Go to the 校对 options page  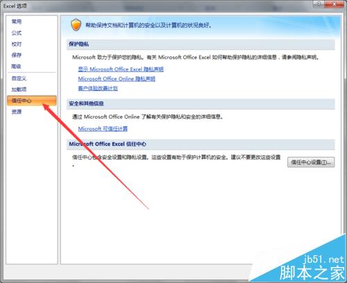(x=17, y=44)
